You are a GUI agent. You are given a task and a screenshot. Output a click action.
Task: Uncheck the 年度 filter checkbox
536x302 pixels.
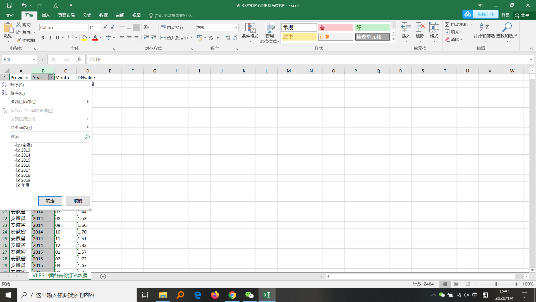[x=18, y=185]
